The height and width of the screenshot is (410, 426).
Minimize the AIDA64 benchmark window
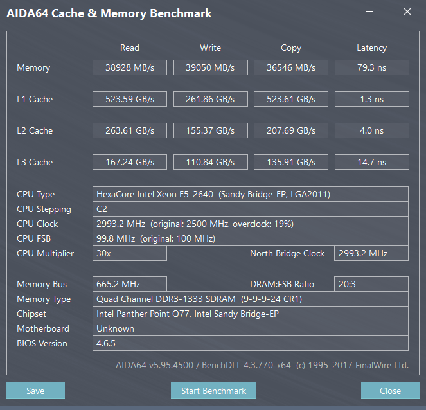coord(369,12)
